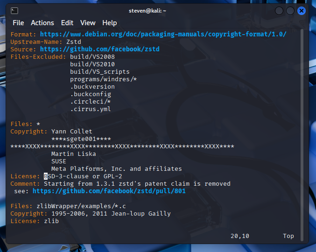Minimize the terminal window
The height and width of the screenshot is (252, 316).
[x=279, y=11]
